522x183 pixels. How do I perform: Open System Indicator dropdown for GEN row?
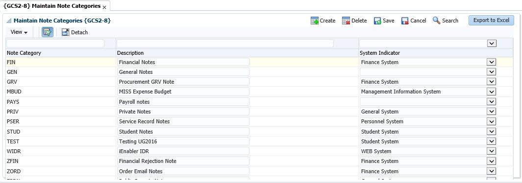492,72
